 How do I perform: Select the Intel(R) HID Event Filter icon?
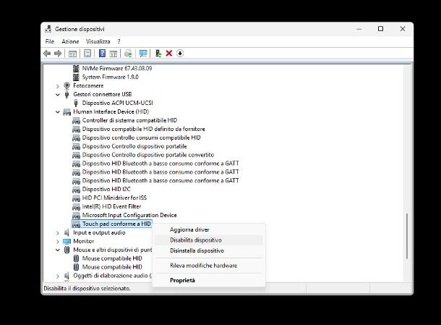(76, 207)
